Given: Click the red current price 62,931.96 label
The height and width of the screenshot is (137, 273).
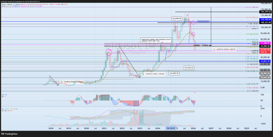Looking at the screenshot, I should (265, 50).
